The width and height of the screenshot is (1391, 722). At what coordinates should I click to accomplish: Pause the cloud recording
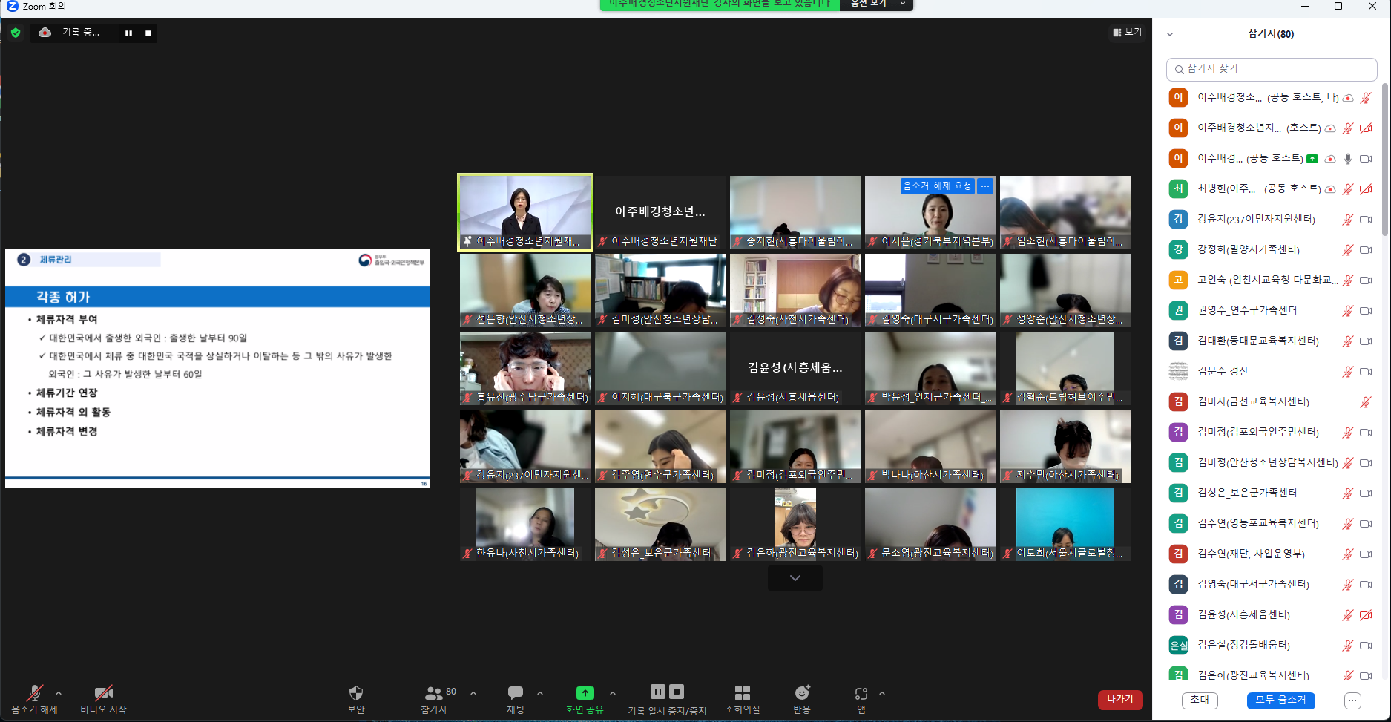129,33
